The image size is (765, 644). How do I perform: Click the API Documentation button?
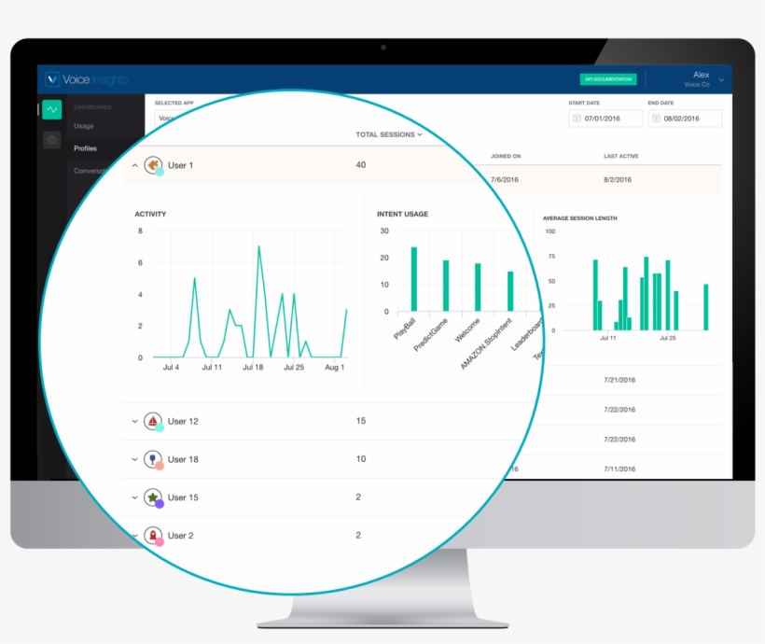pos(607,79)
